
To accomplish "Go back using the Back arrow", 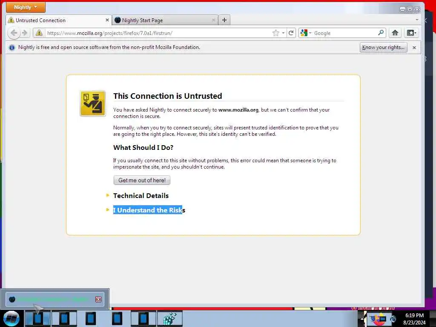I will click(x=14, y=33).
